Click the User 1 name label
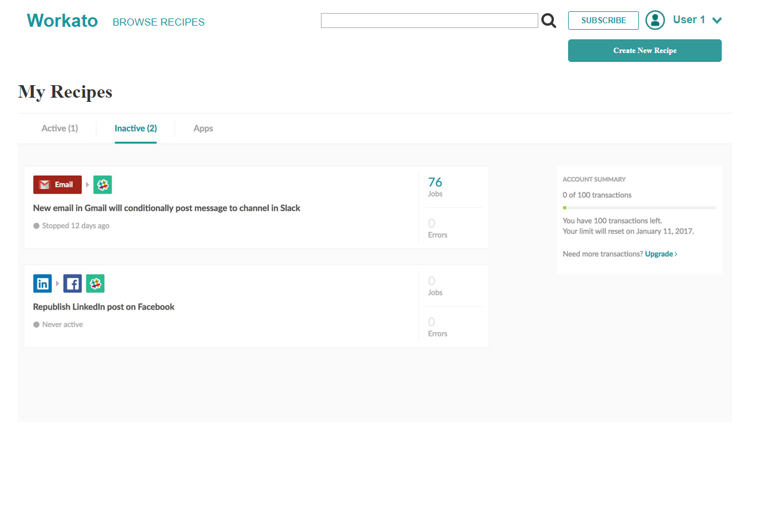Viewport: 767px width, 511px height. (689, 20)
